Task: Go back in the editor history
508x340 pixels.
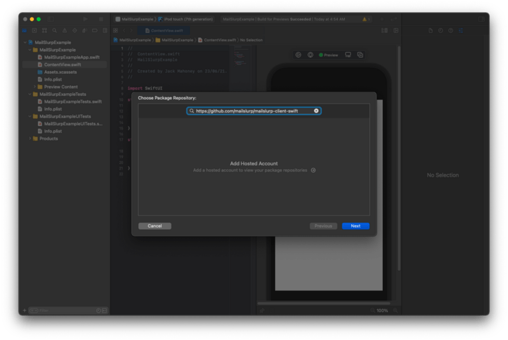Action: tap(124, 31)
